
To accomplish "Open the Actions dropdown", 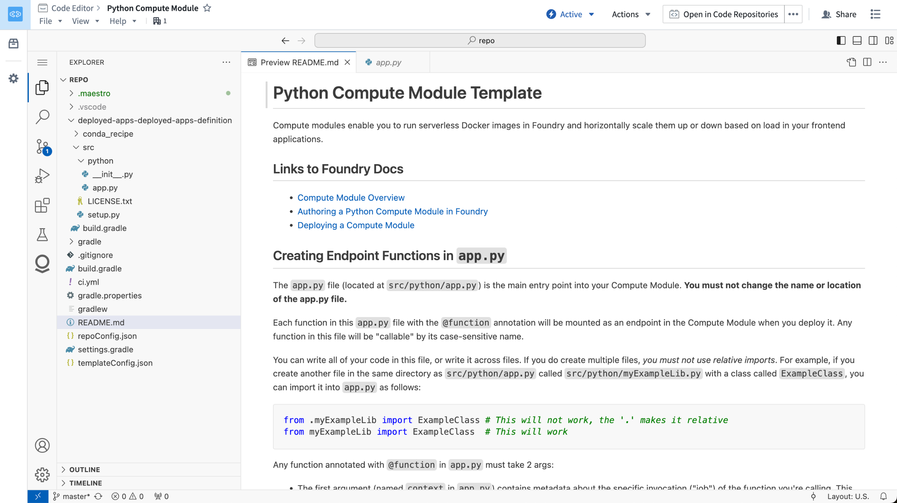I will coord(631,14).
